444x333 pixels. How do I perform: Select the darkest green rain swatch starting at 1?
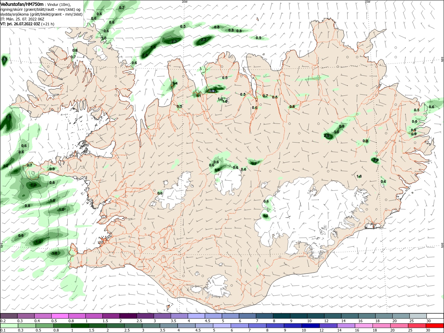(80, 326)
